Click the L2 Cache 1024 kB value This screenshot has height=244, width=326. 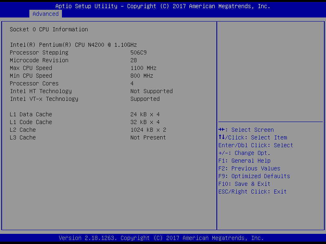coord(148,130)
